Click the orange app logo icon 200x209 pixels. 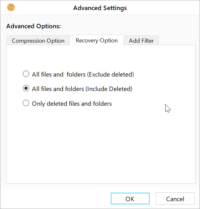(x=11, y=7)
